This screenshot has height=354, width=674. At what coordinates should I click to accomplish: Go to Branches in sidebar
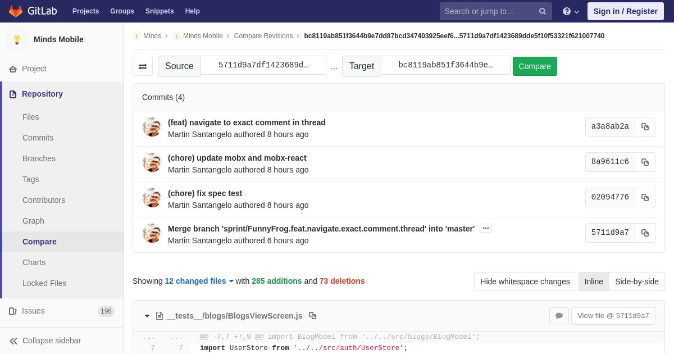[x=39, y=158]
